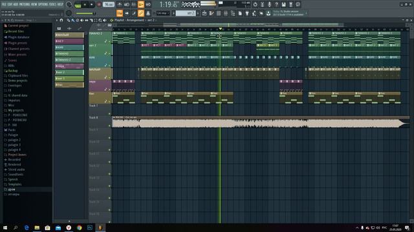Image resolution: width=414 pixels, height=232 pixels.
Task: Open the EDIT menu
Action: coord(10,5)
